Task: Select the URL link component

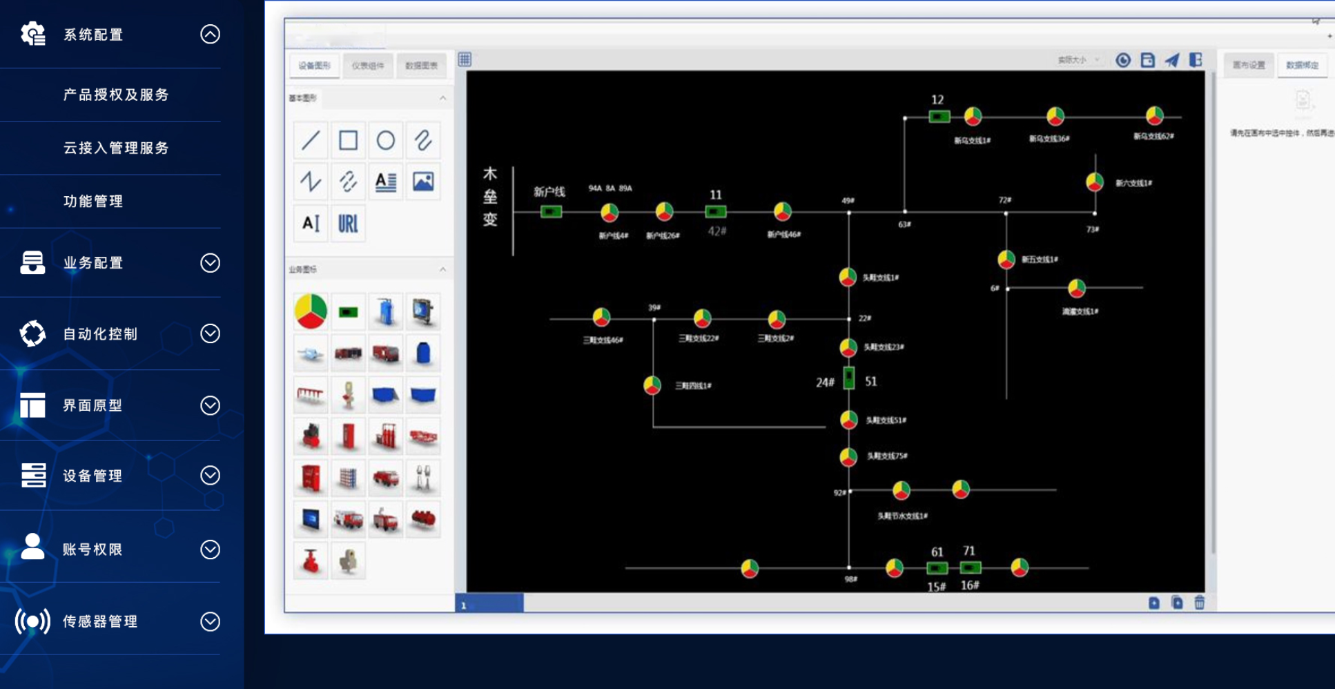Action: (x=348, y=224)
